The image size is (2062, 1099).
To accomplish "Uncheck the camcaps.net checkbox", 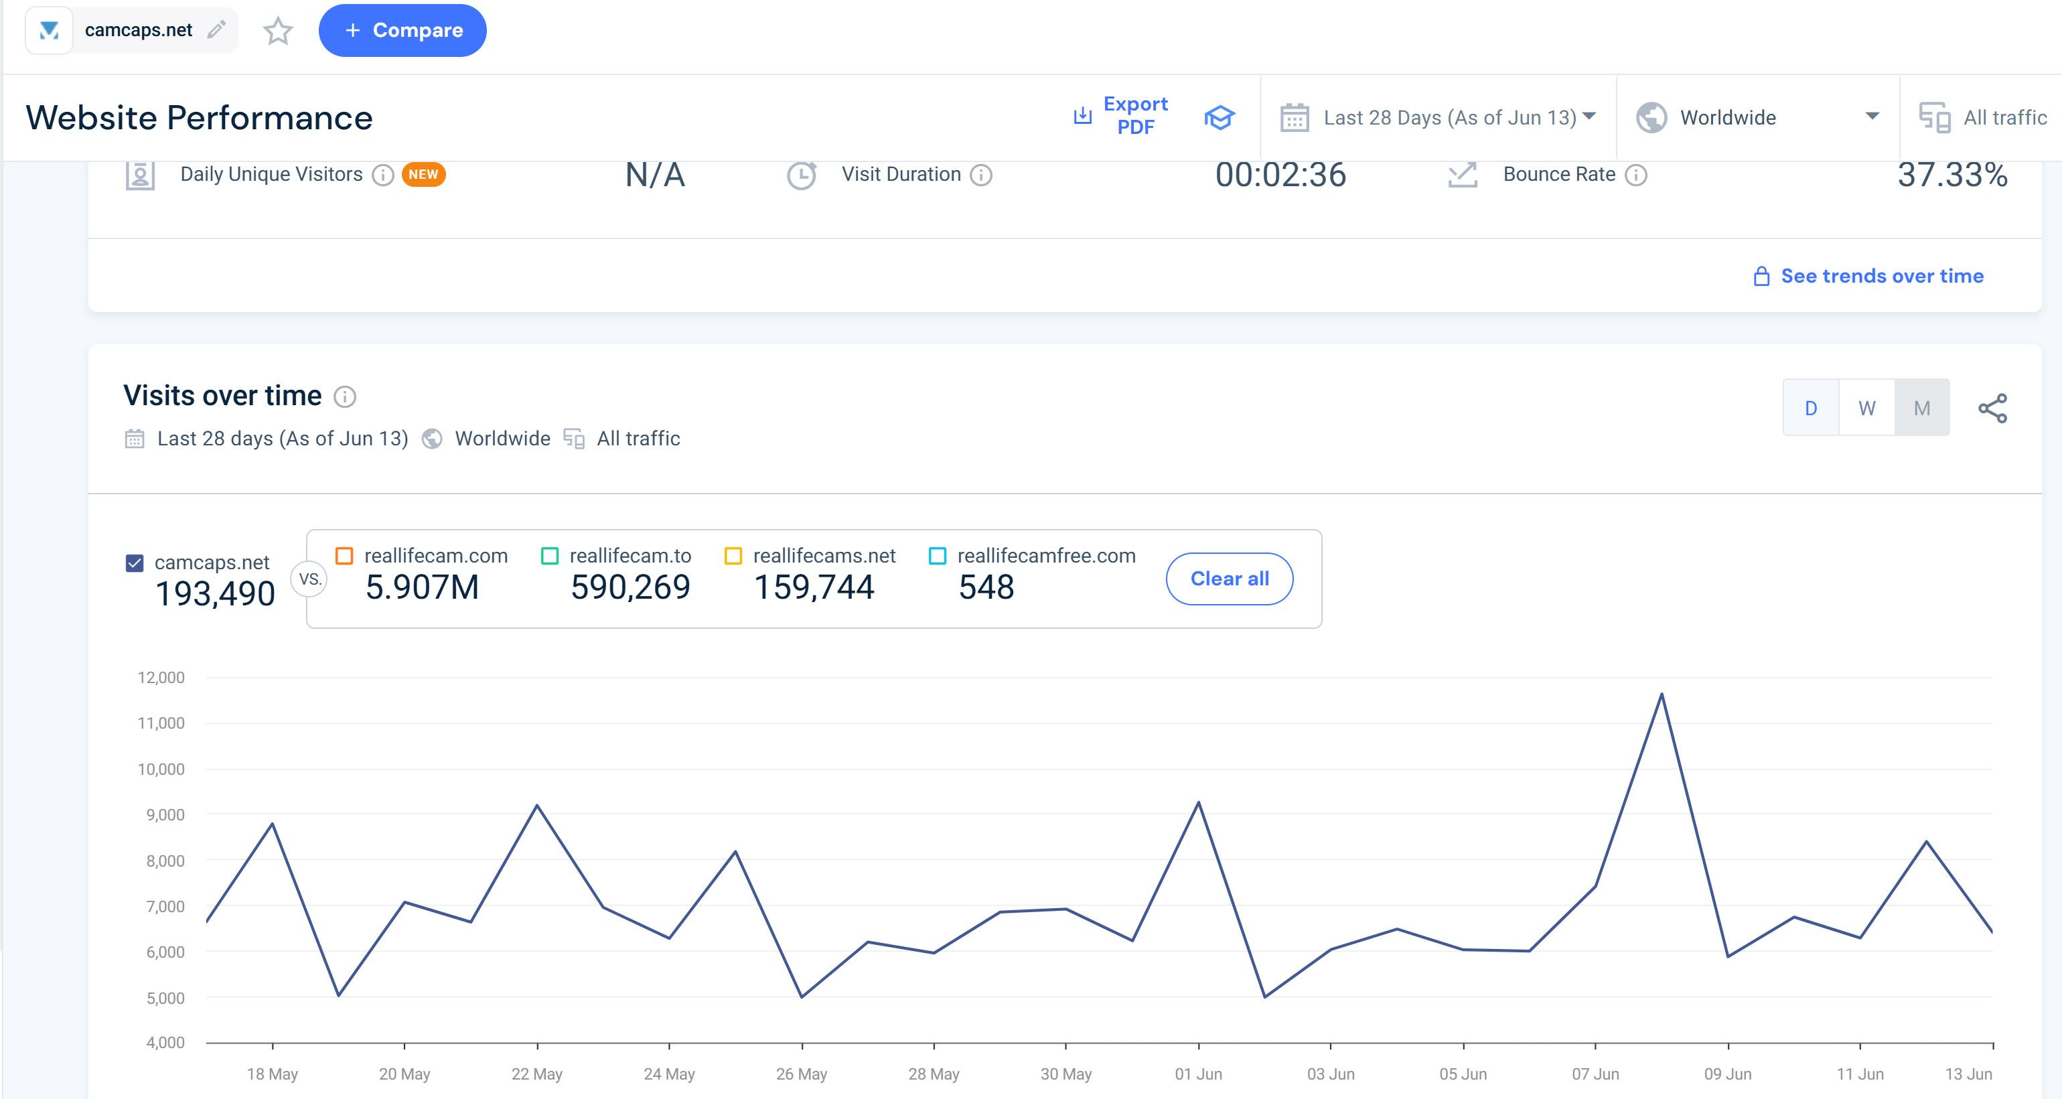I will (x=135, y=563).
